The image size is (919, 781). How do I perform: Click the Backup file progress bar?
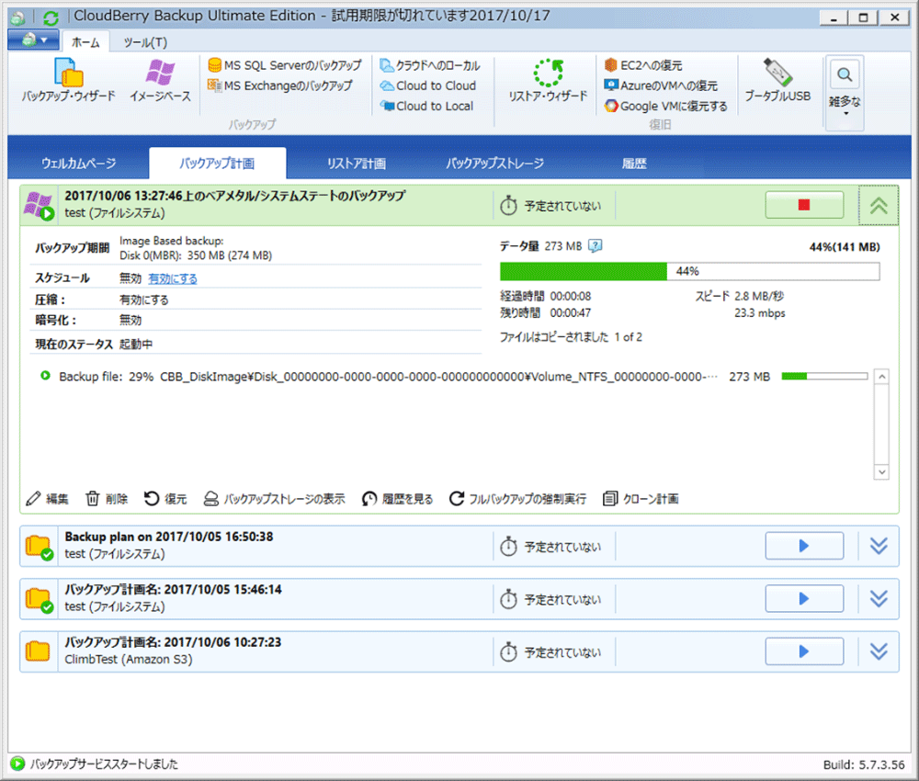824,376
